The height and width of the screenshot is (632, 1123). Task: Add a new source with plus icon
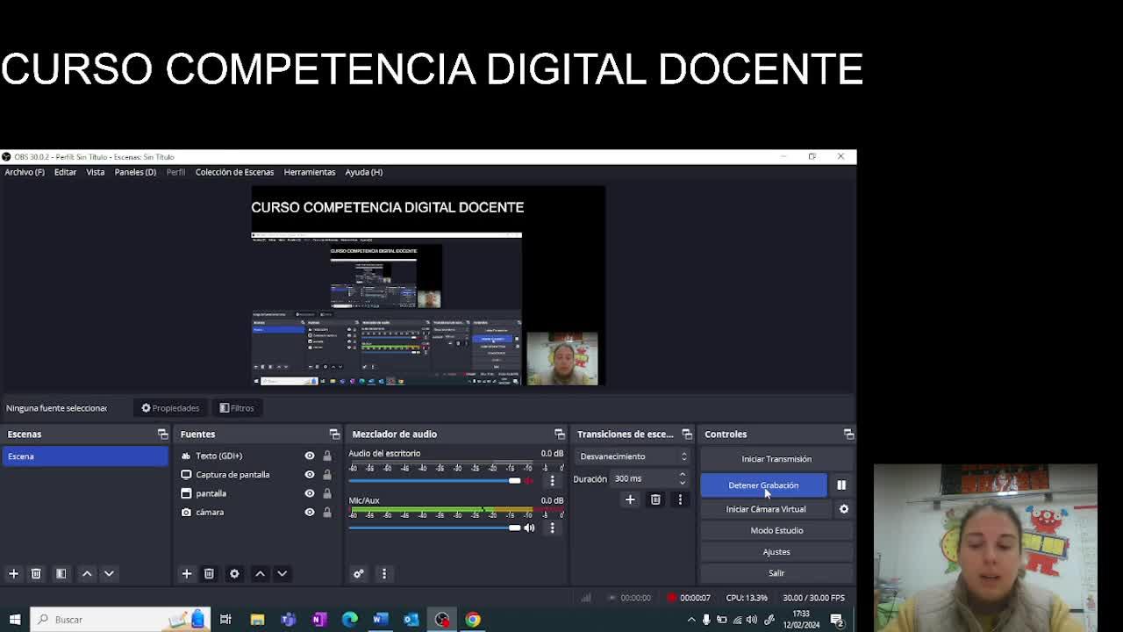tap(186, 573)
